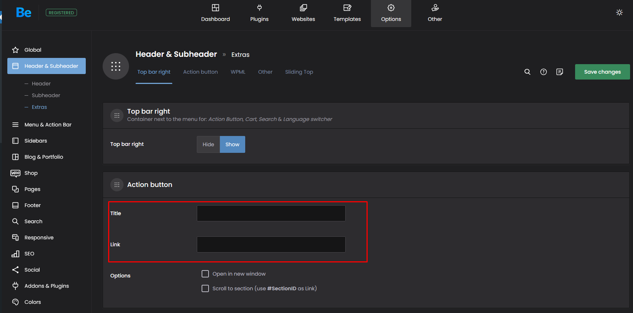This screenshot has width=633, height=313.
Task: Click the Top bar right section handle
Action: click(x=117, y=115)
